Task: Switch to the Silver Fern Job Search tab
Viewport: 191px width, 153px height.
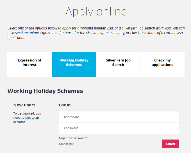Action: 118,63
